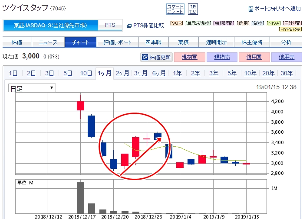The image size is (303, 219).
Task: Select 東証JASDAQ·S market tab
Action: pyautogui.click(x=50, y=25)
